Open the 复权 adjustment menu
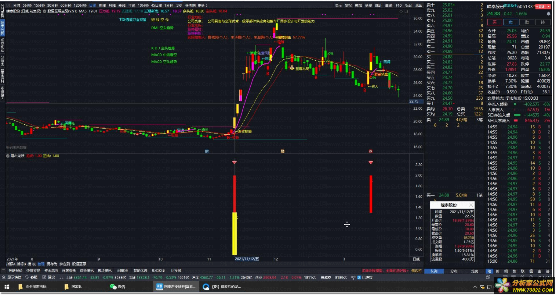556x295 pixels. (348, 5)
